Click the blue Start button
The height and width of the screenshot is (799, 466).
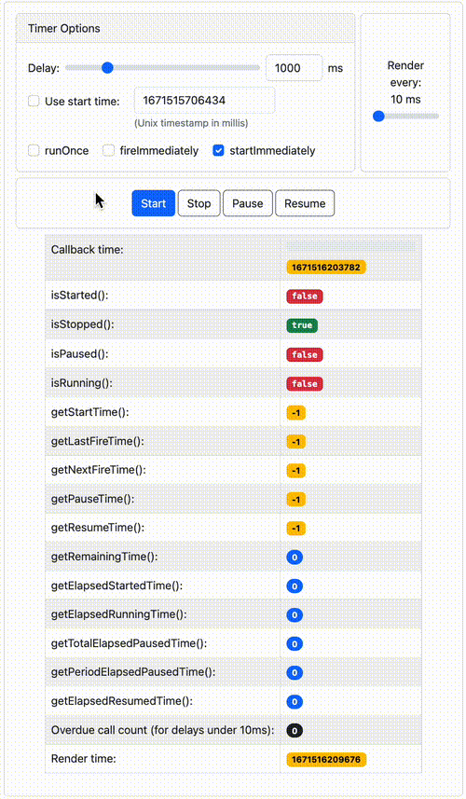[x=153, y=203]
